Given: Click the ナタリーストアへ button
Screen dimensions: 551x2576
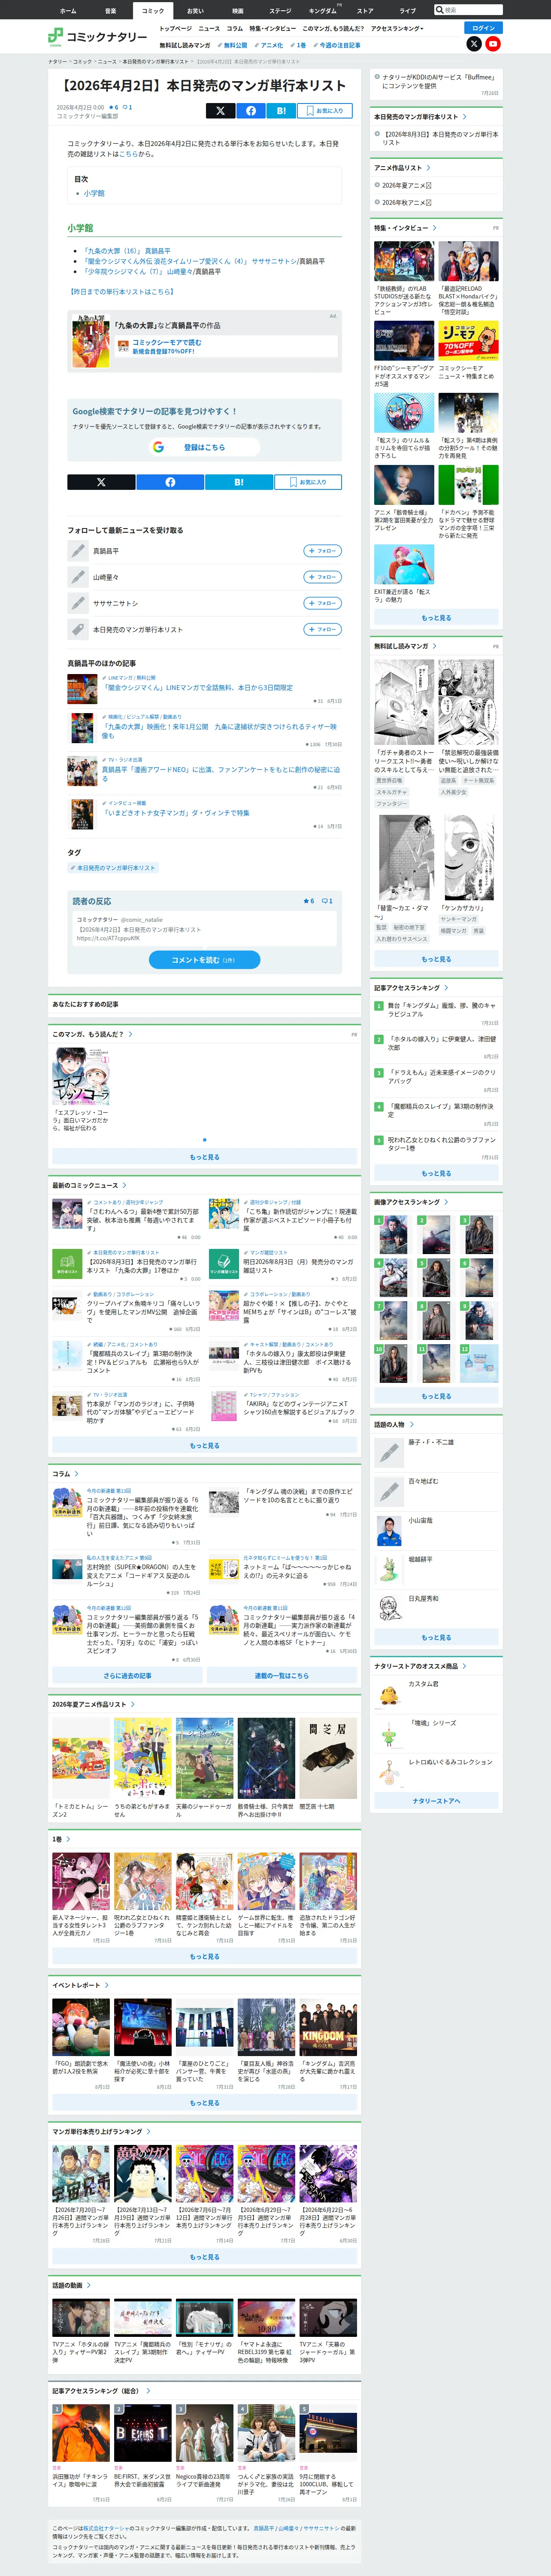Looking at the screenshot, I should pos(436,1801).
